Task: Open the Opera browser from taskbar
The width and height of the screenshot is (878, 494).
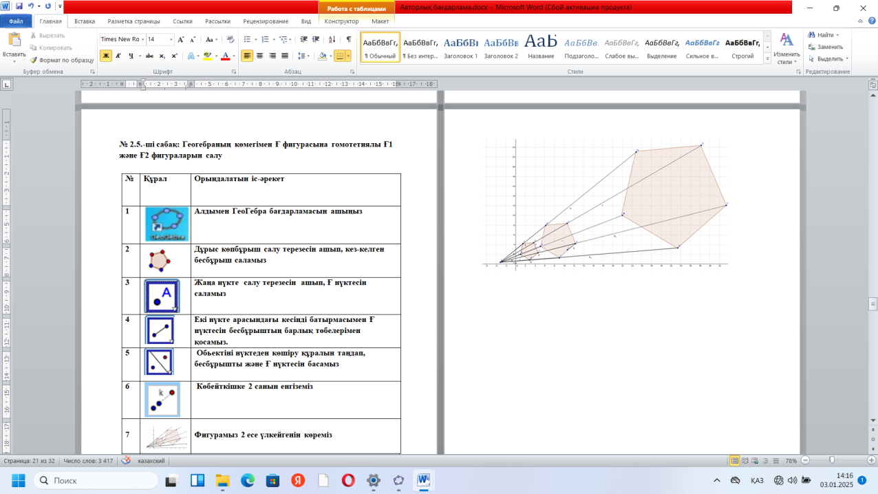Action: point(347,480)
